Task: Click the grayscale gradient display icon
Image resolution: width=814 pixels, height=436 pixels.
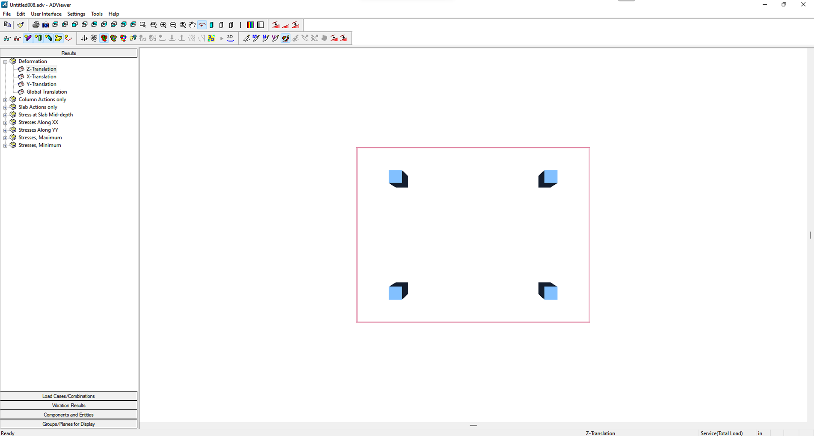Action: pos(260,25)
